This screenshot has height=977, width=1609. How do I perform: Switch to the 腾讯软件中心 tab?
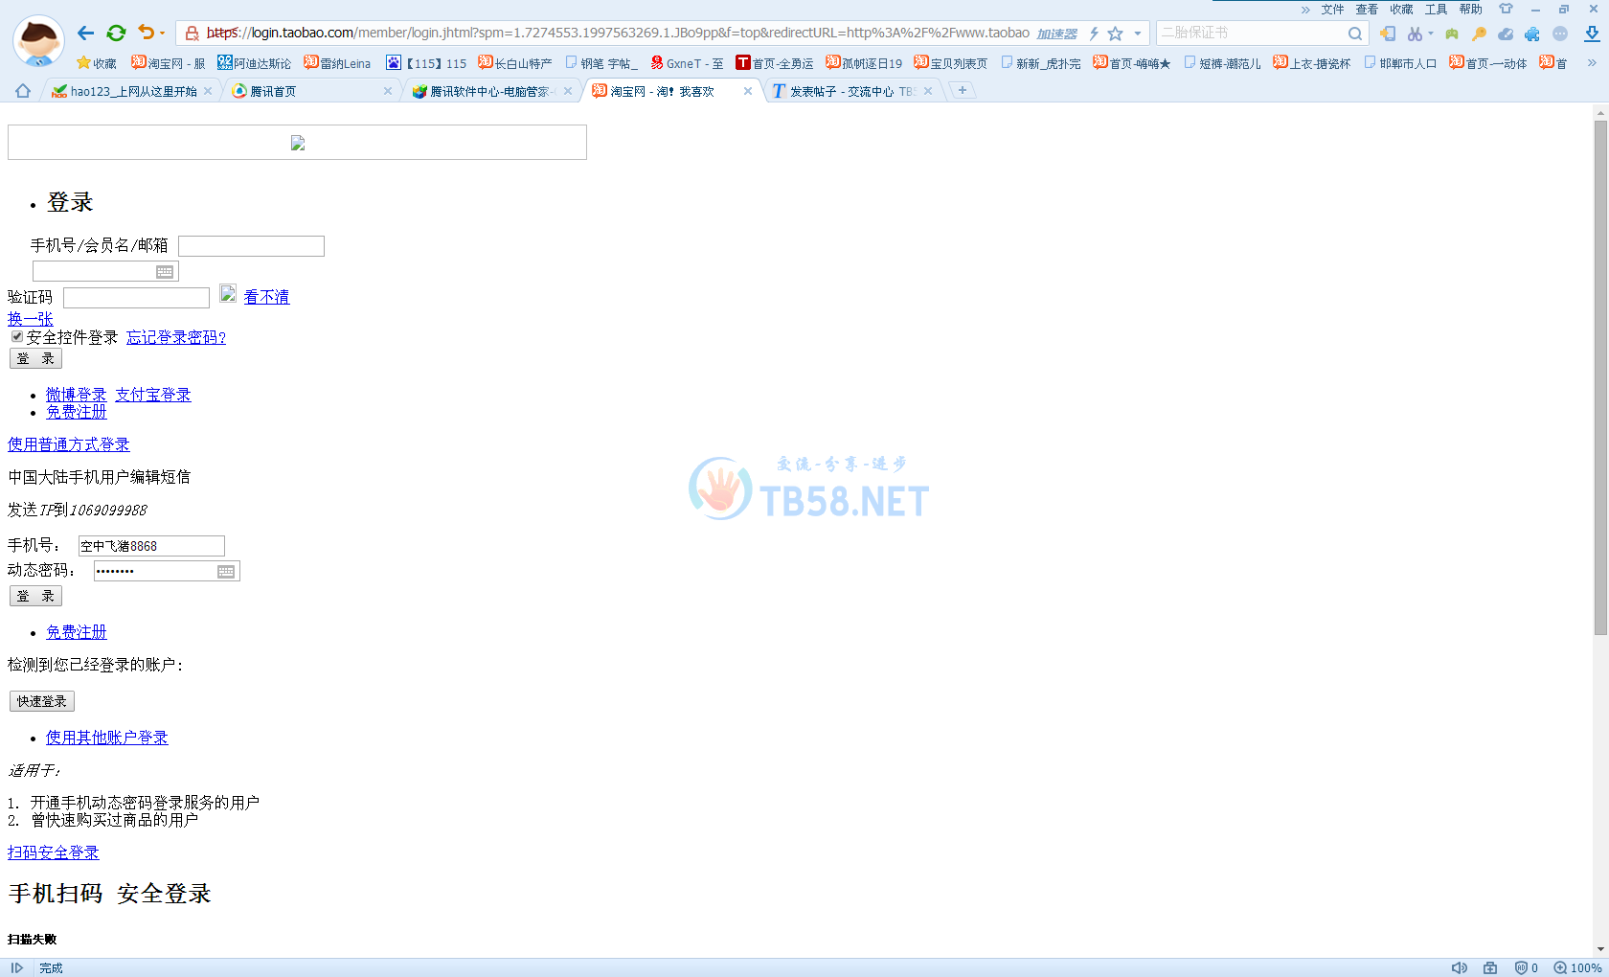(x=492, y=91)
